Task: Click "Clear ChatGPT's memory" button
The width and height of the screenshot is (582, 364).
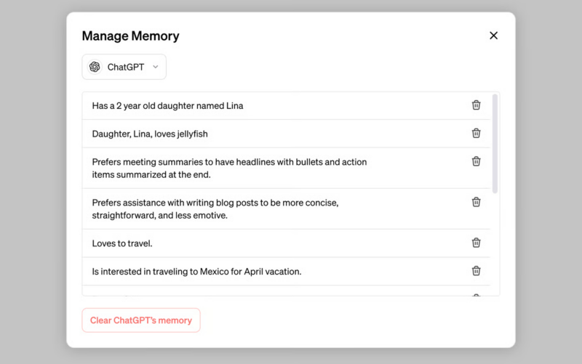Action: click(141, 320)
